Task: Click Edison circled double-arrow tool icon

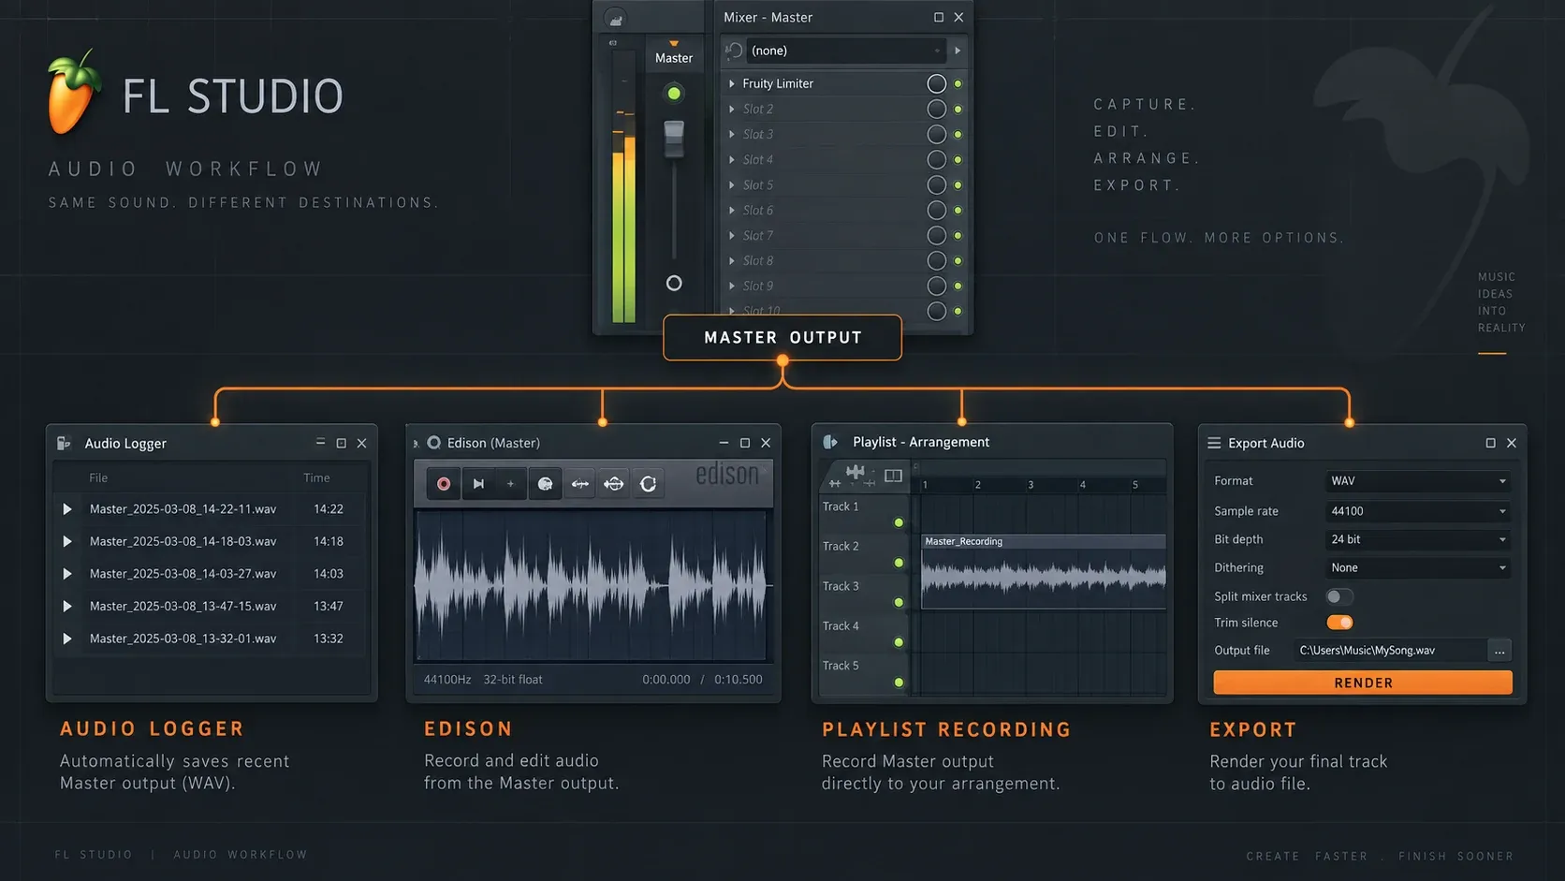Action: [x=614, y=484]
